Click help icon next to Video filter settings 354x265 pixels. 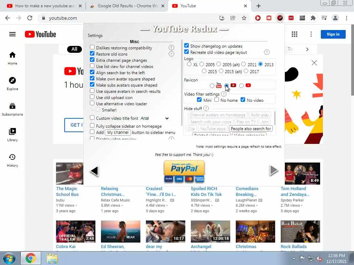224,94
